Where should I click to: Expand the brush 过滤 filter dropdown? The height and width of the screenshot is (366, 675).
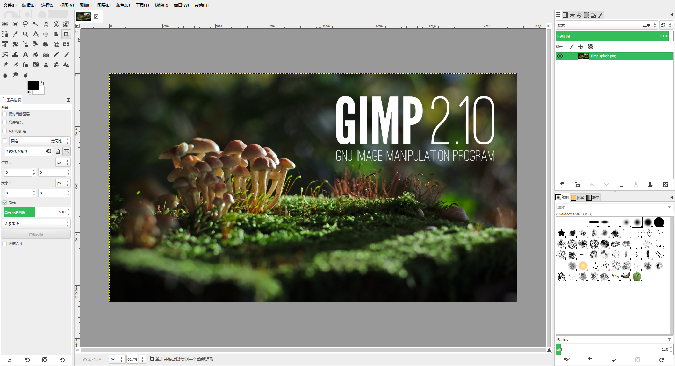(x=669, y=207)
